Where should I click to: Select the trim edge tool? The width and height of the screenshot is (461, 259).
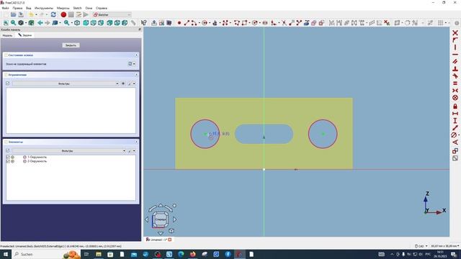284,22
